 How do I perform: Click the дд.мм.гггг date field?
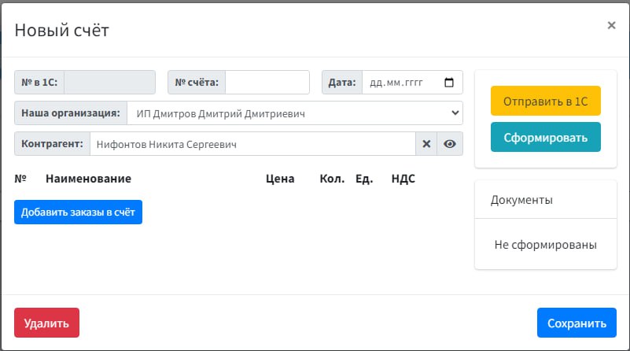[x=412, y=83]
